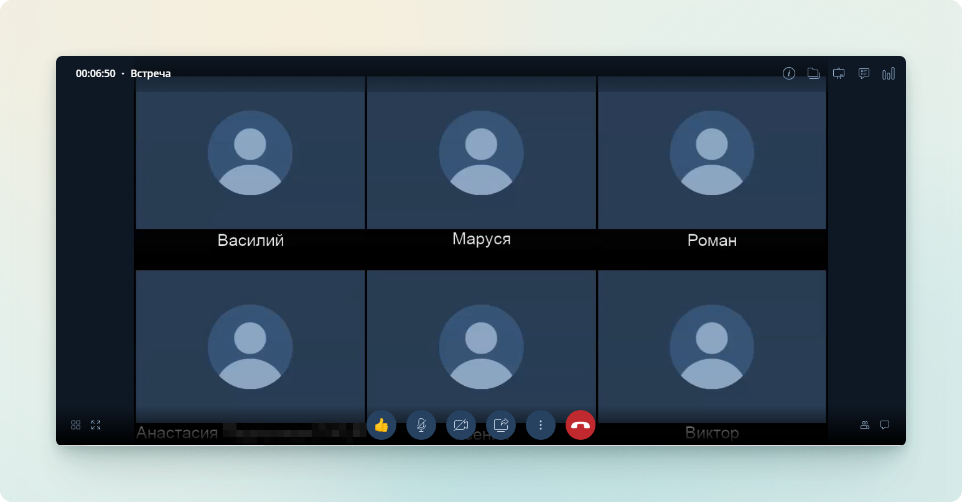Switch the tile grid layout view
This screenshot has width=962, height=502.
(x=76, y=425)
